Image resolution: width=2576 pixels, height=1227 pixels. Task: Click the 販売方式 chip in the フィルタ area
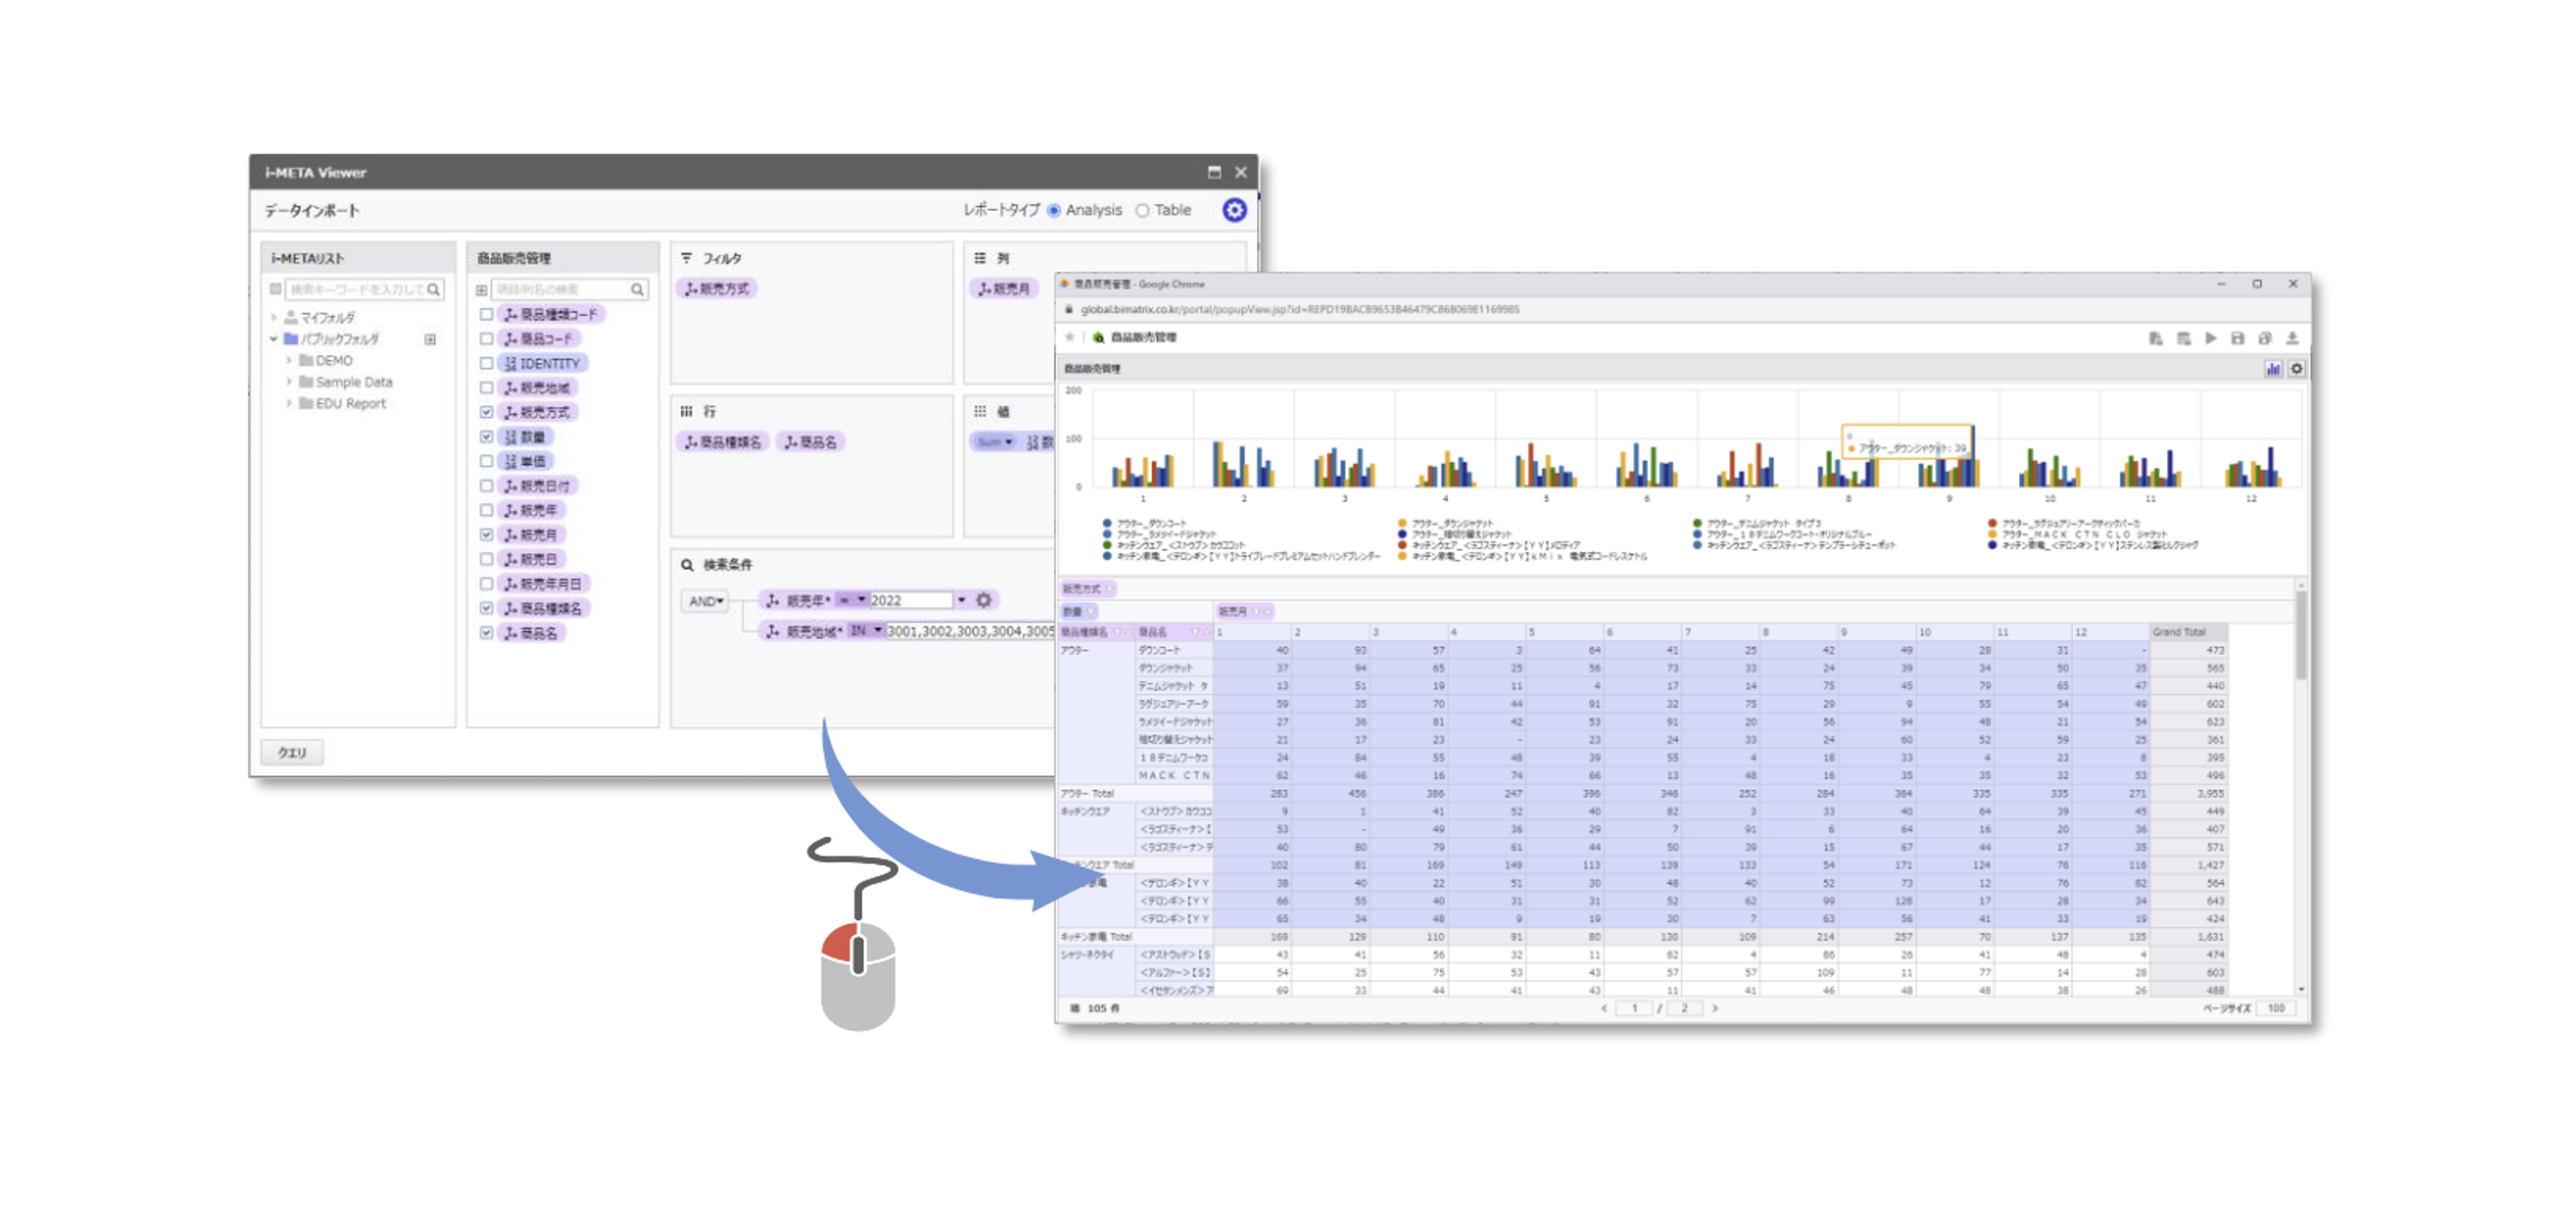717,289
